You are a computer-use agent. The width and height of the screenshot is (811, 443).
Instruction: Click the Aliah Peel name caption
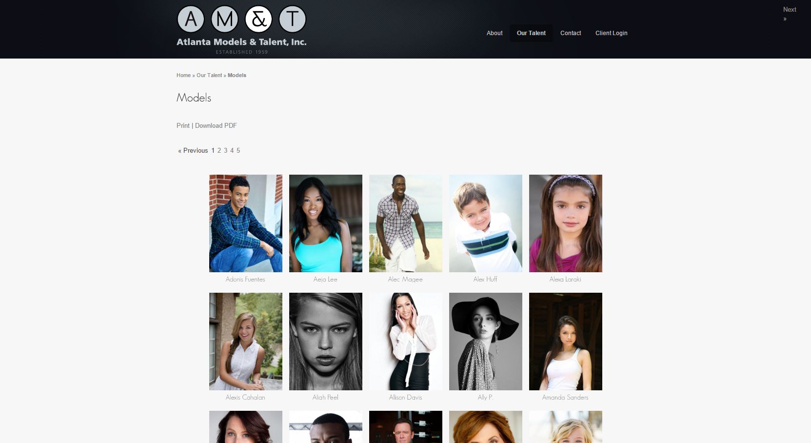[x=325, y=397]
